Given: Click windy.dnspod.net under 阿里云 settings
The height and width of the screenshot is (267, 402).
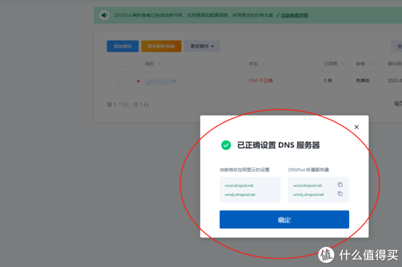Looking at the screenshot, I should click(x=240, y=195).
